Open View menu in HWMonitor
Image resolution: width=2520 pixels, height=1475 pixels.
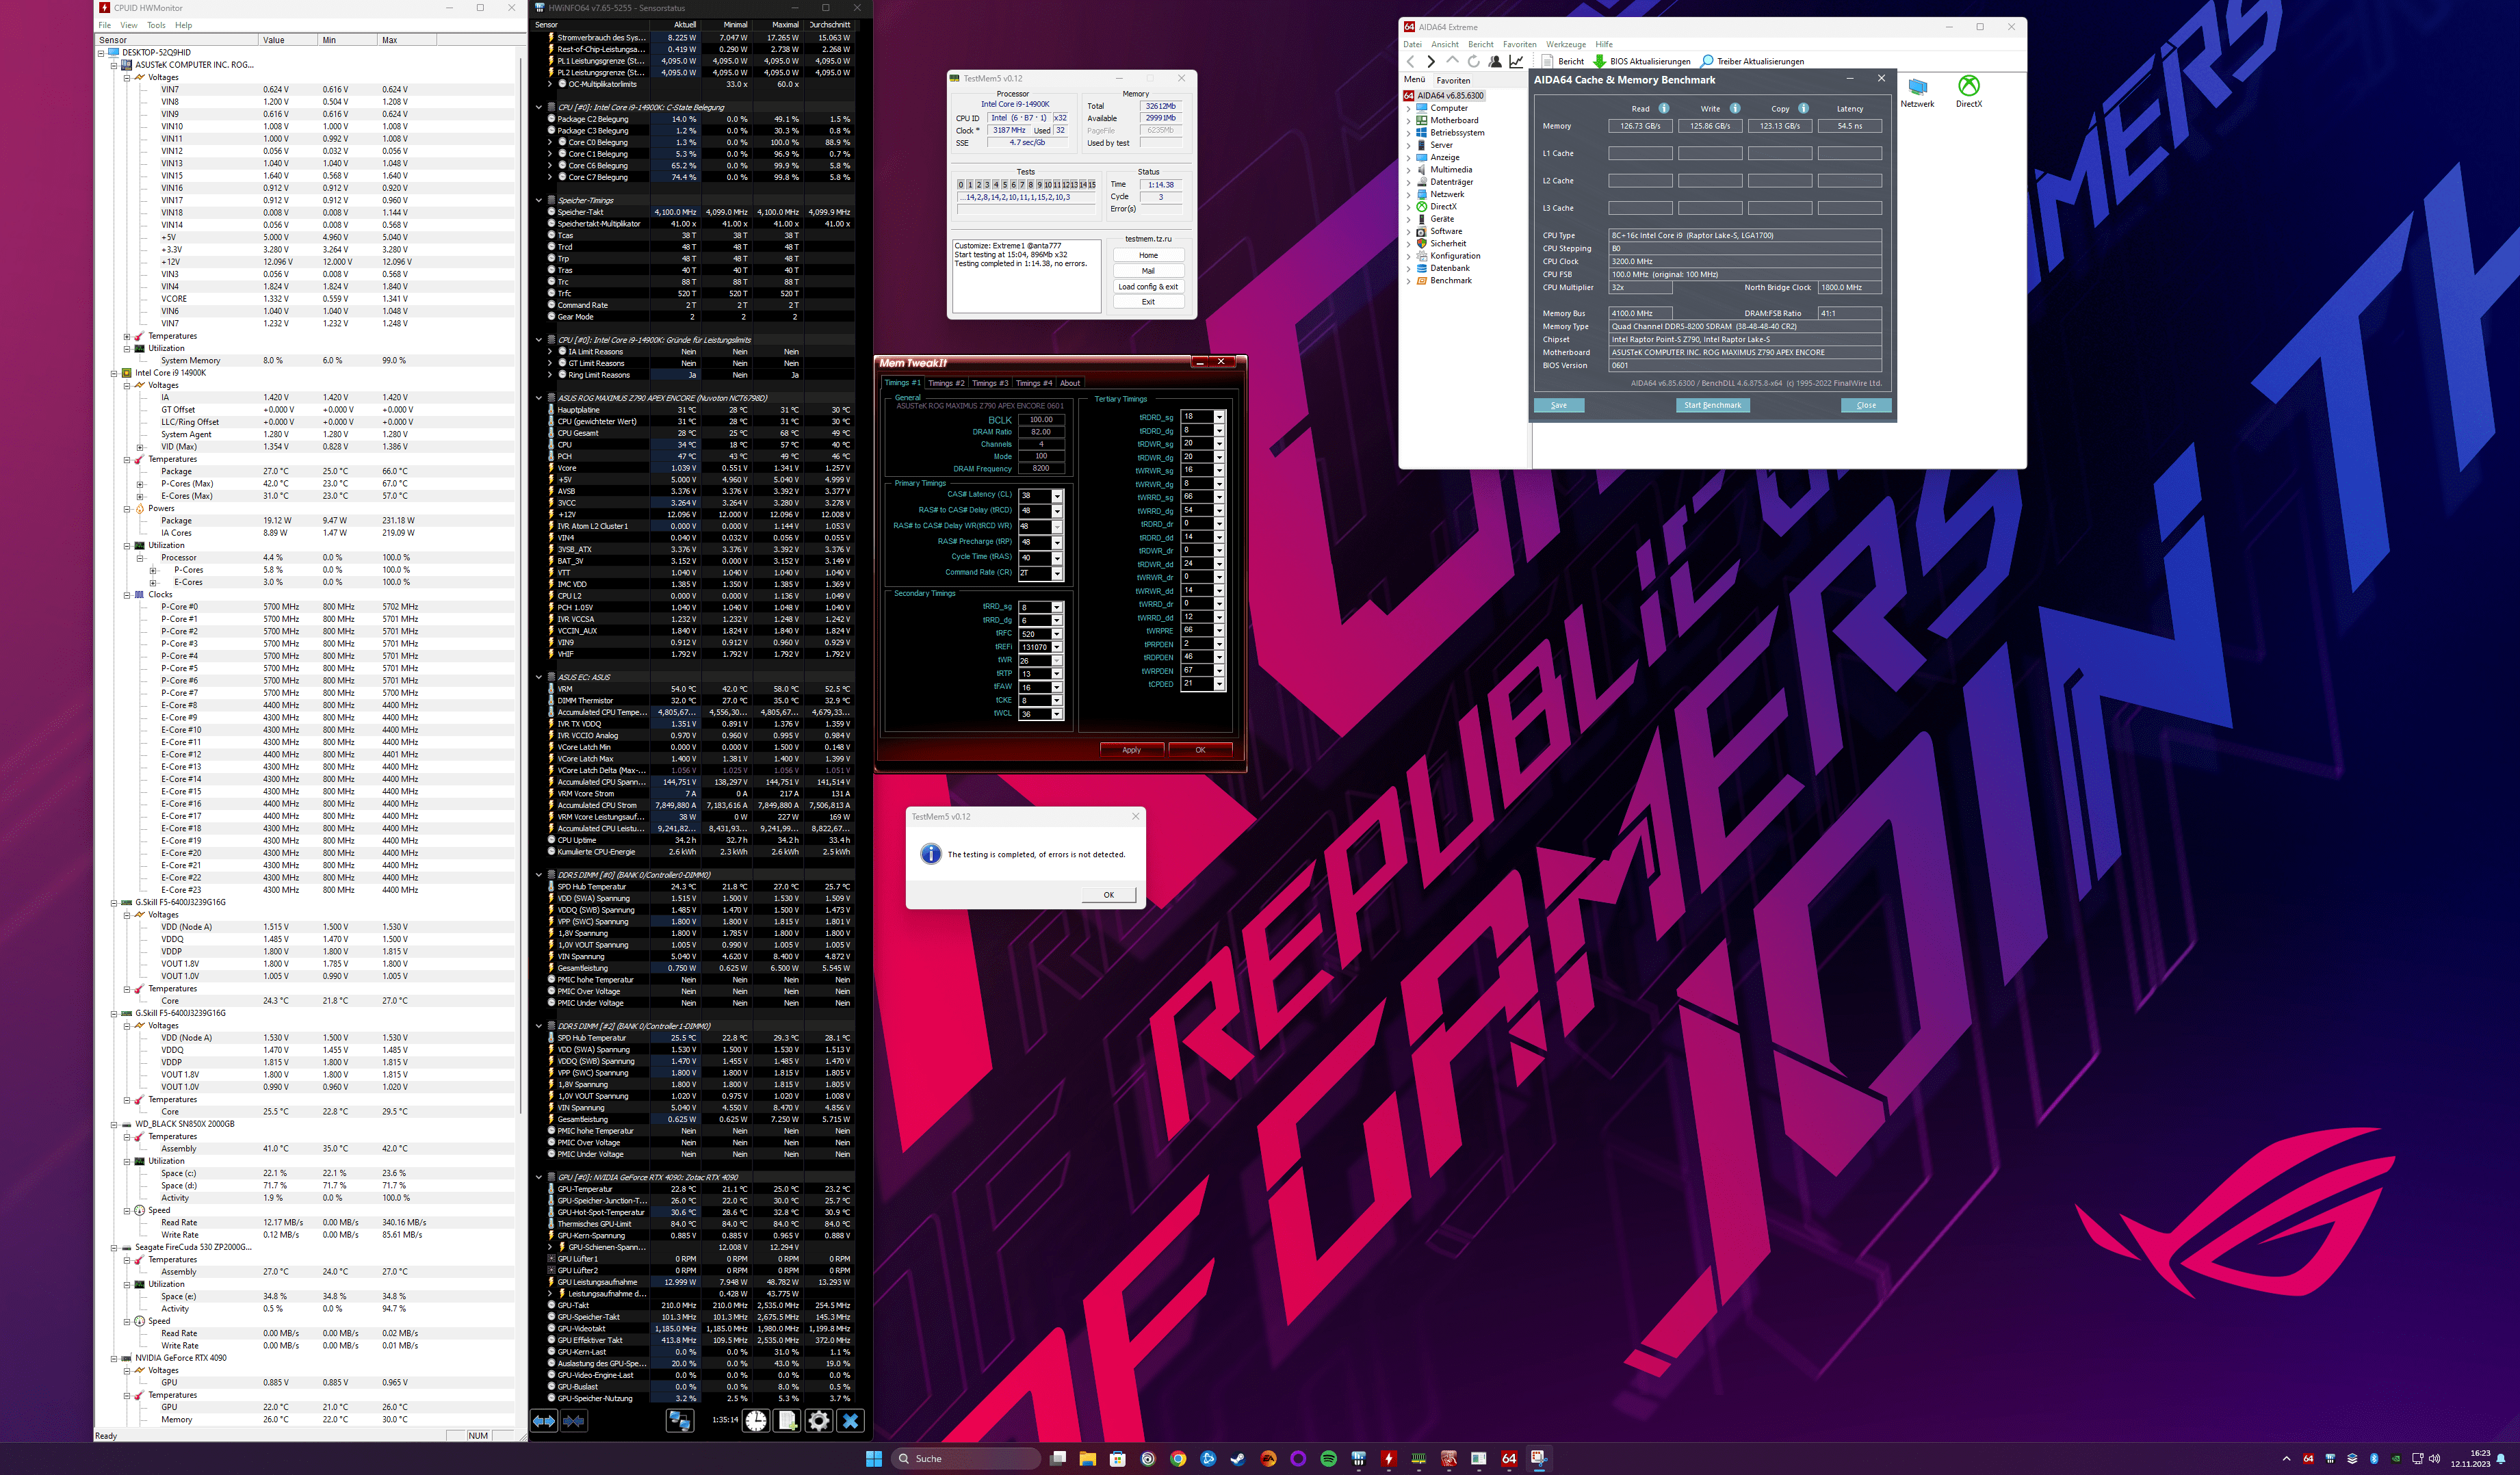pos(129,25)
